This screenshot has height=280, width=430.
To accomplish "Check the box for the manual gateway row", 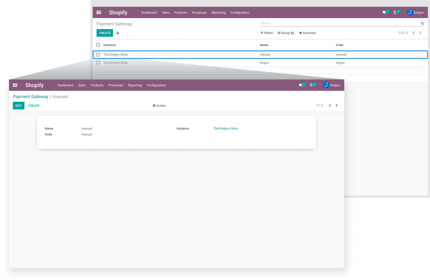I will click(x=98, y=55).
